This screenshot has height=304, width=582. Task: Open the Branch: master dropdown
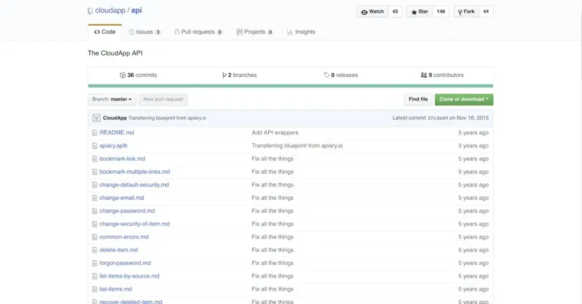(112, 99)
